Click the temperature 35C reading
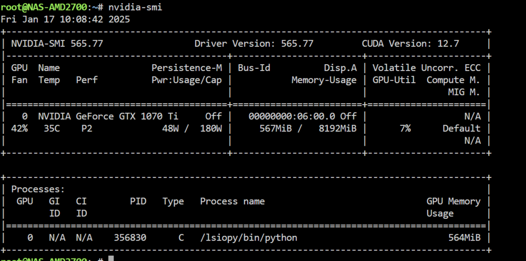 click(x=52, y=128)
